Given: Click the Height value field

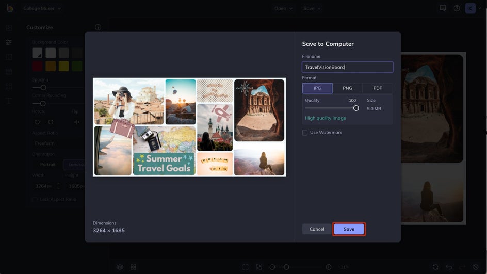Looking at the screenshot, I should [76, 186].
